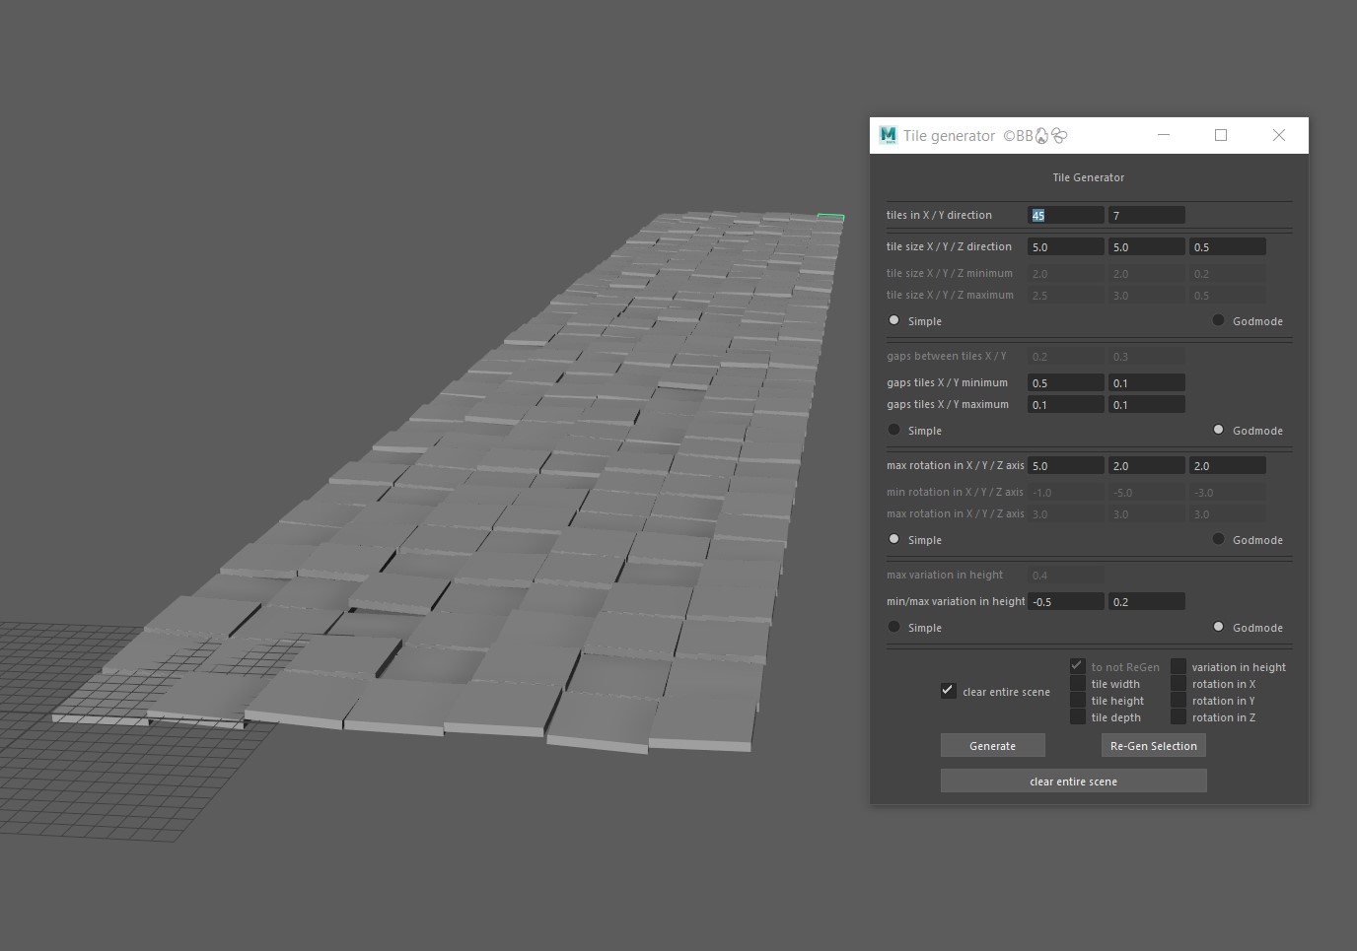1357x951 pixels.
Task: Click the gaps tiles Y maximum field
Action: click(1147, 404)
